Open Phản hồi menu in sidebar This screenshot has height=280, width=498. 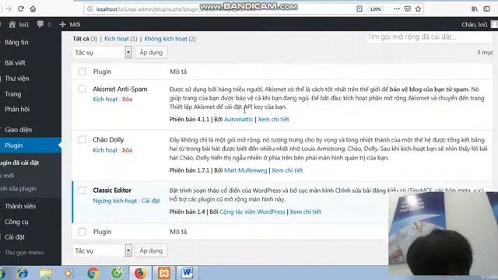click(x=17, y=109)
